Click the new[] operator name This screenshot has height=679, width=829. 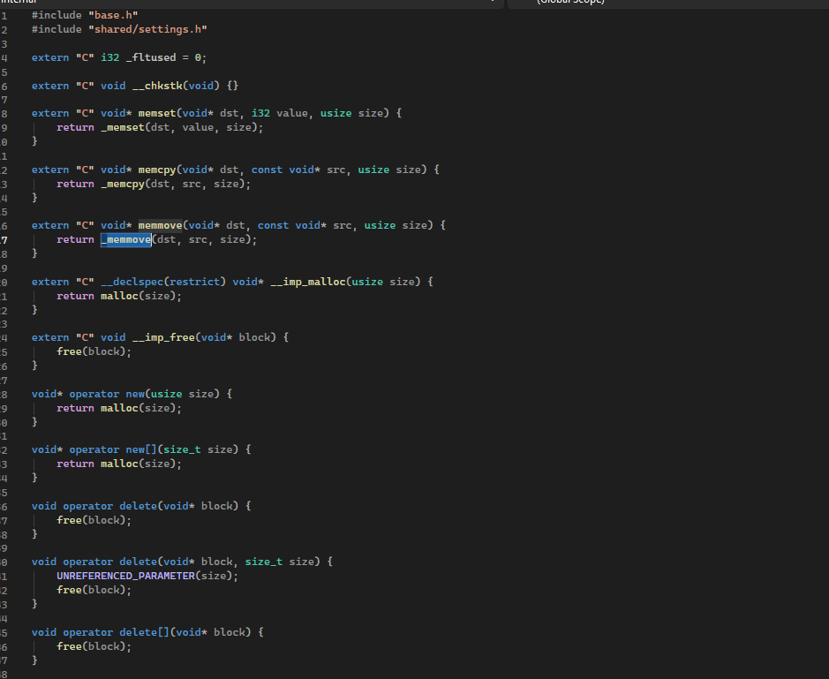point(141,449)
